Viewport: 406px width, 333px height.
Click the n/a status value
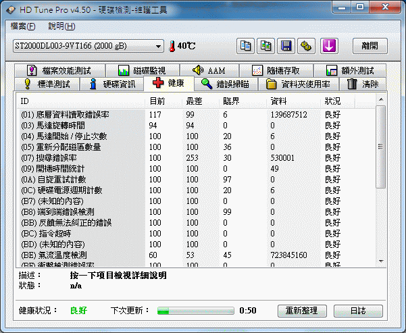click(x=76, y=286)
